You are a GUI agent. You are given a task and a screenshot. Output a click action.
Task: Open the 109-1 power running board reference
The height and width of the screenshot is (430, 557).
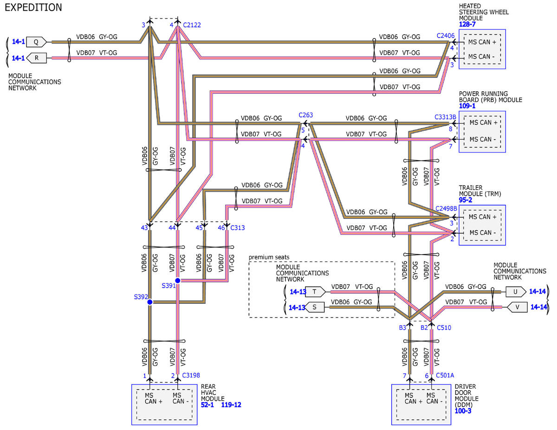coord(467,106)
